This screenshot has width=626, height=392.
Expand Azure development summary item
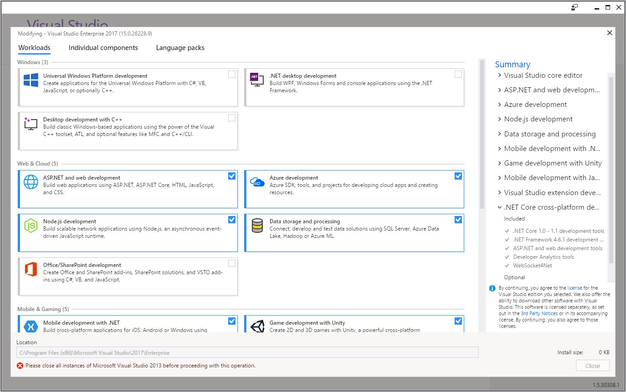tap(500, 105)
